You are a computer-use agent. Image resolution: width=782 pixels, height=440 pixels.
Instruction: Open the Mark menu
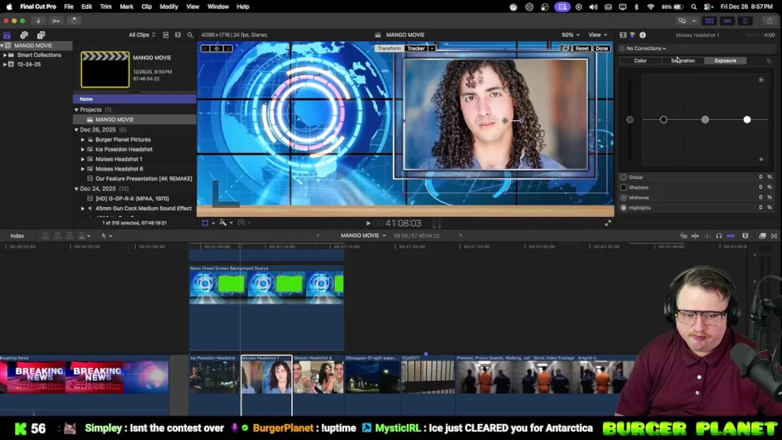click(126, 7)
